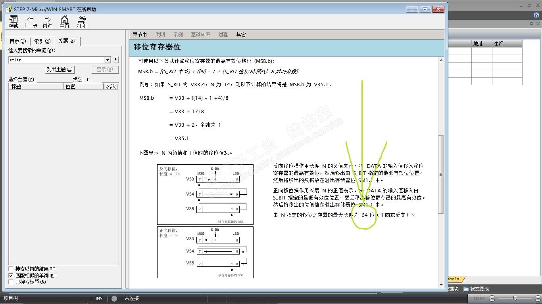Screen dimensions: 542x304
Task: Click the 移位寄存器位 topic heading
Action: click(x=157, y=47)
